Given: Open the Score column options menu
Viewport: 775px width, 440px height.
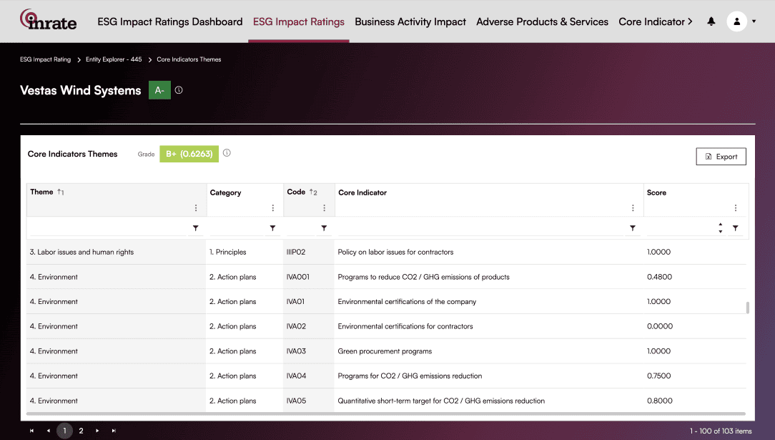Looking at the screenshot, I should pyautogui.click(x=736, y=208).
